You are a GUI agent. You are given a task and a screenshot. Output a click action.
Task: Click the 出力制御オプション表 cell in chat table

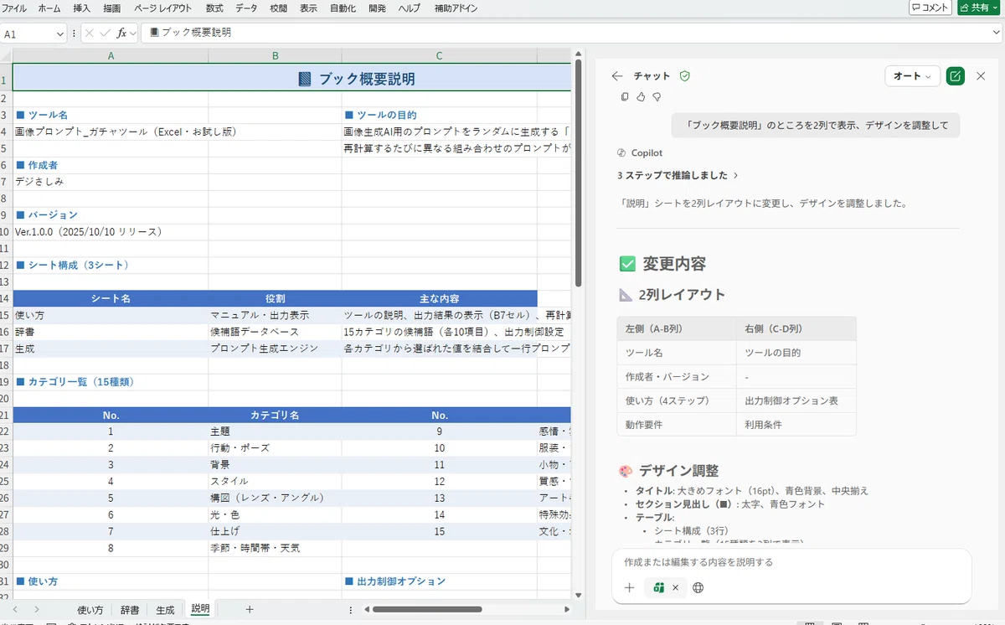pos(796,400)
